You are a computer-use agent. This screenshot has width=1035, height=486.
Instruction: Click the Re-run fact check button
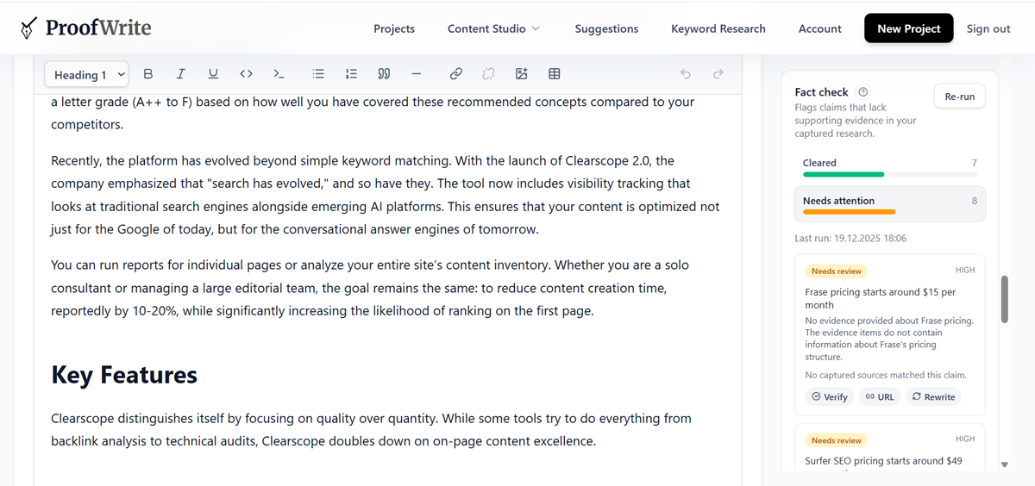pos(959,97)
